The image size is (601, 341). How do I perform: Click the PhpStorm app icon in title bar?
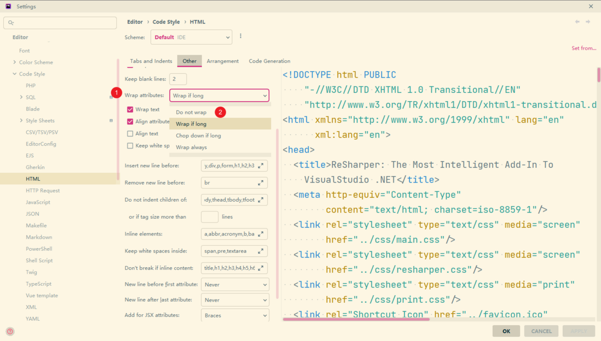point(8,6)
